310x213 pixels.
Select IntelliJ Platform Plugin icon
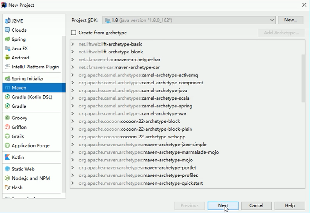click(7, 67)
